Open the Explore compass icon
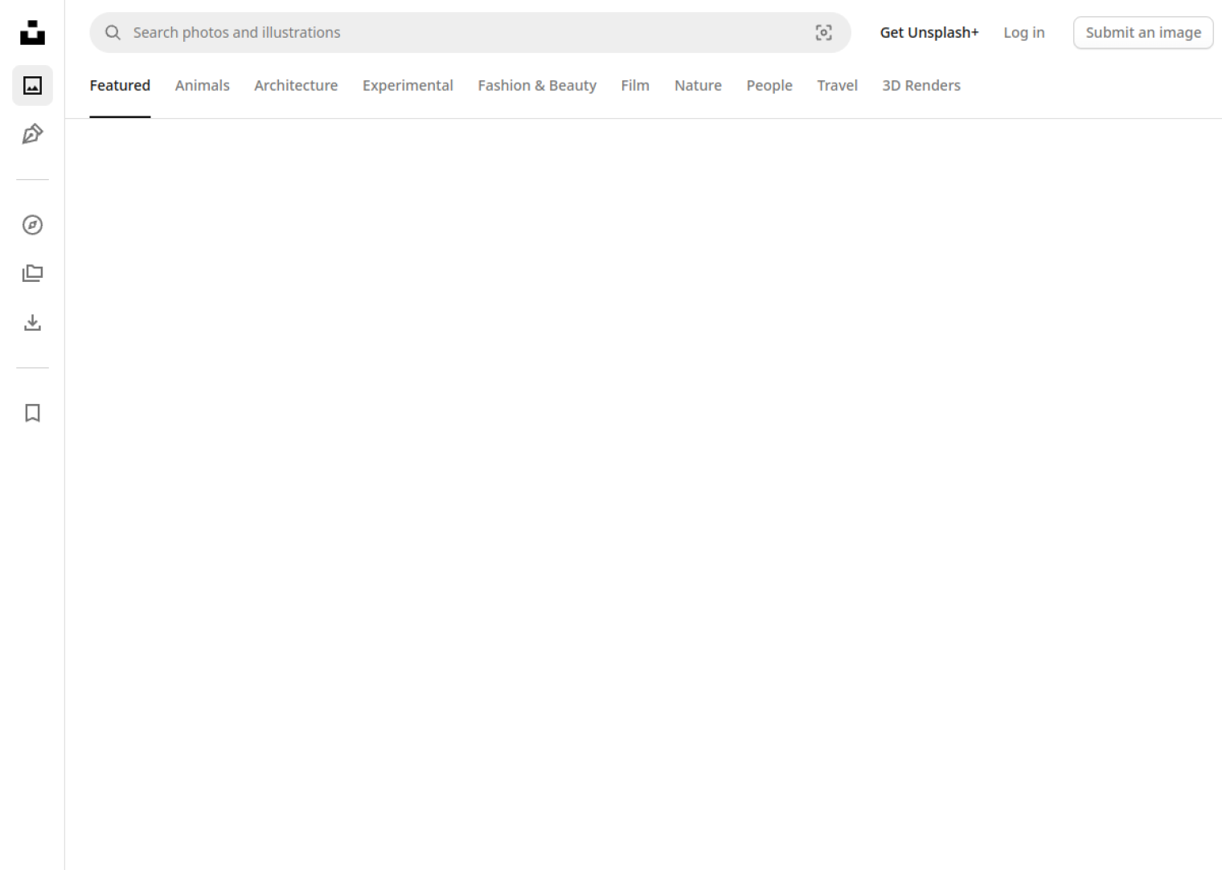Screen dimensions: 1222x870 32,225
